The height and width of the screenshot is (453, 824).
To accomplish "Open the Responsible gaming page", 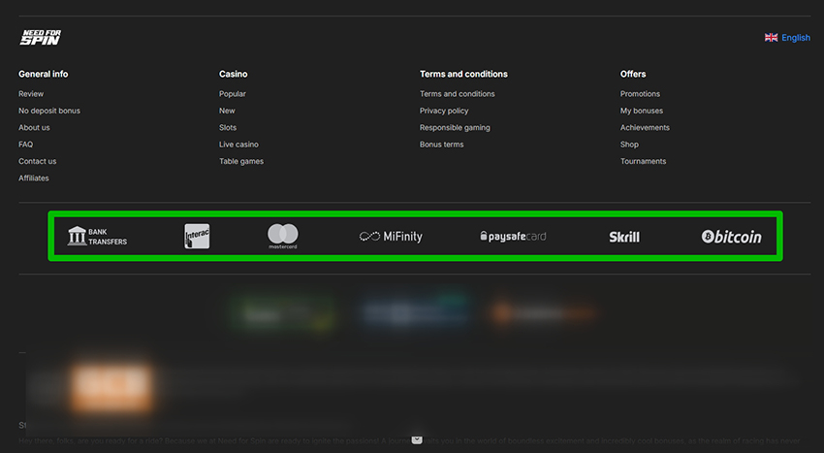I will [455, 128].
